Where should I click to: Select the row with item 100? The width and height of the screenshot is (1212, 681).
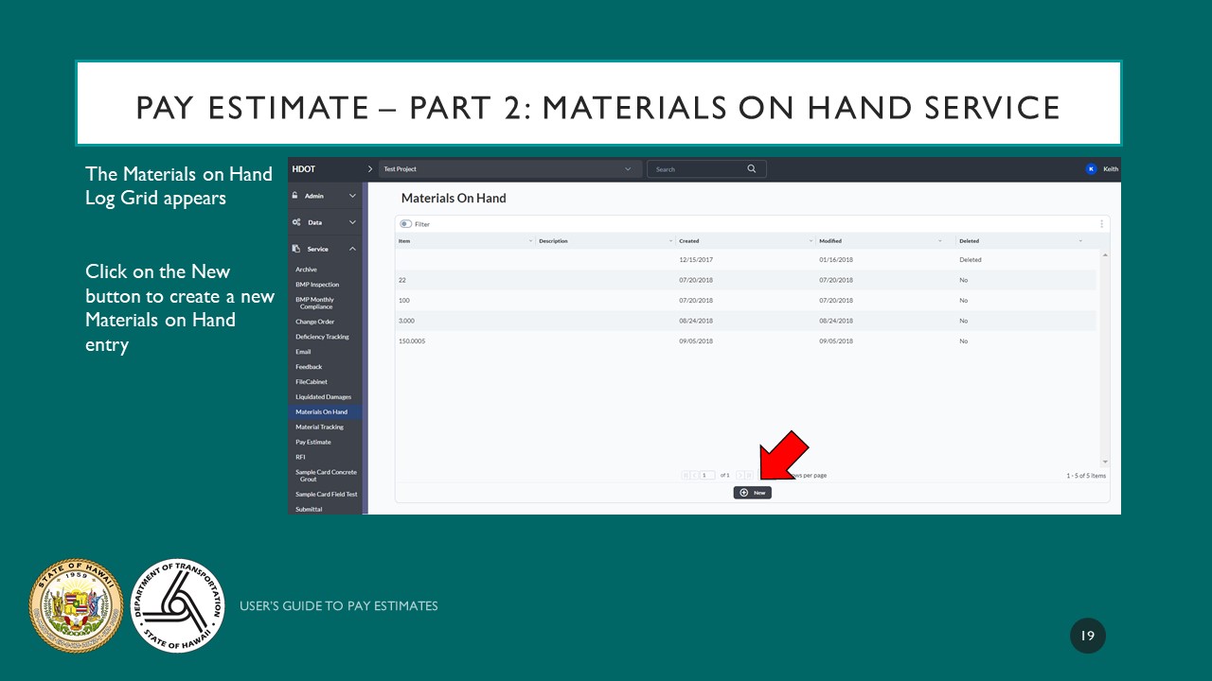click(746, 301)
